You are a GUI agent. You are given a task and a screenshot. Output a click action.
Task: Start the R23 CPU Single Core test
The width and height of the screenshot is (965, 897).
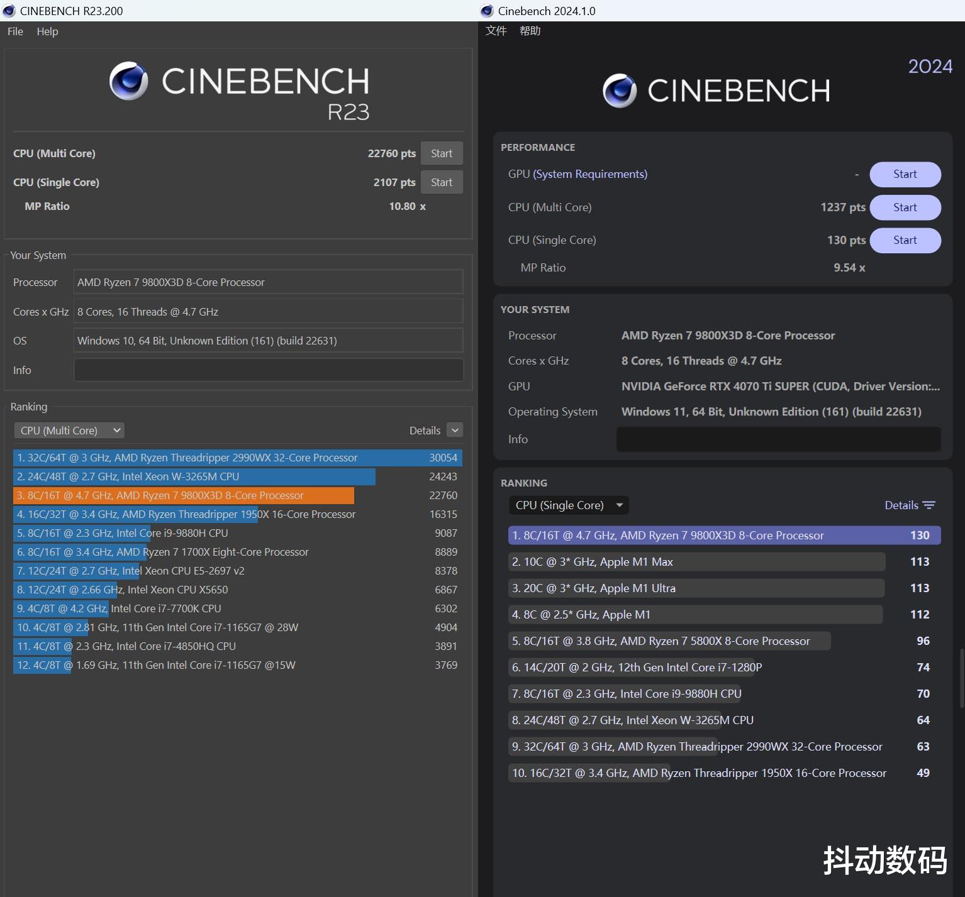point(442,182)
